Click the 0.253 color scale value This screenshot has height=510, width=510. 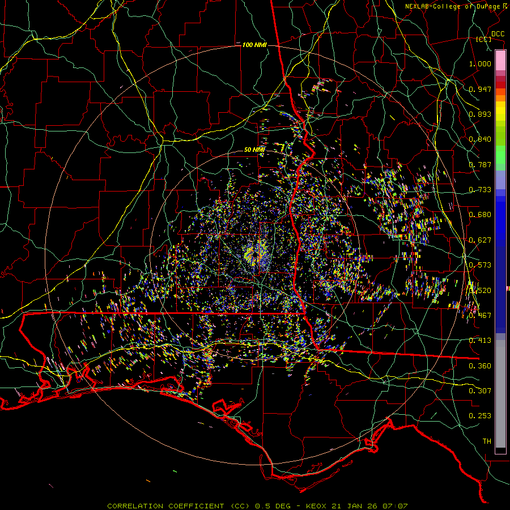tap(480, 416)
